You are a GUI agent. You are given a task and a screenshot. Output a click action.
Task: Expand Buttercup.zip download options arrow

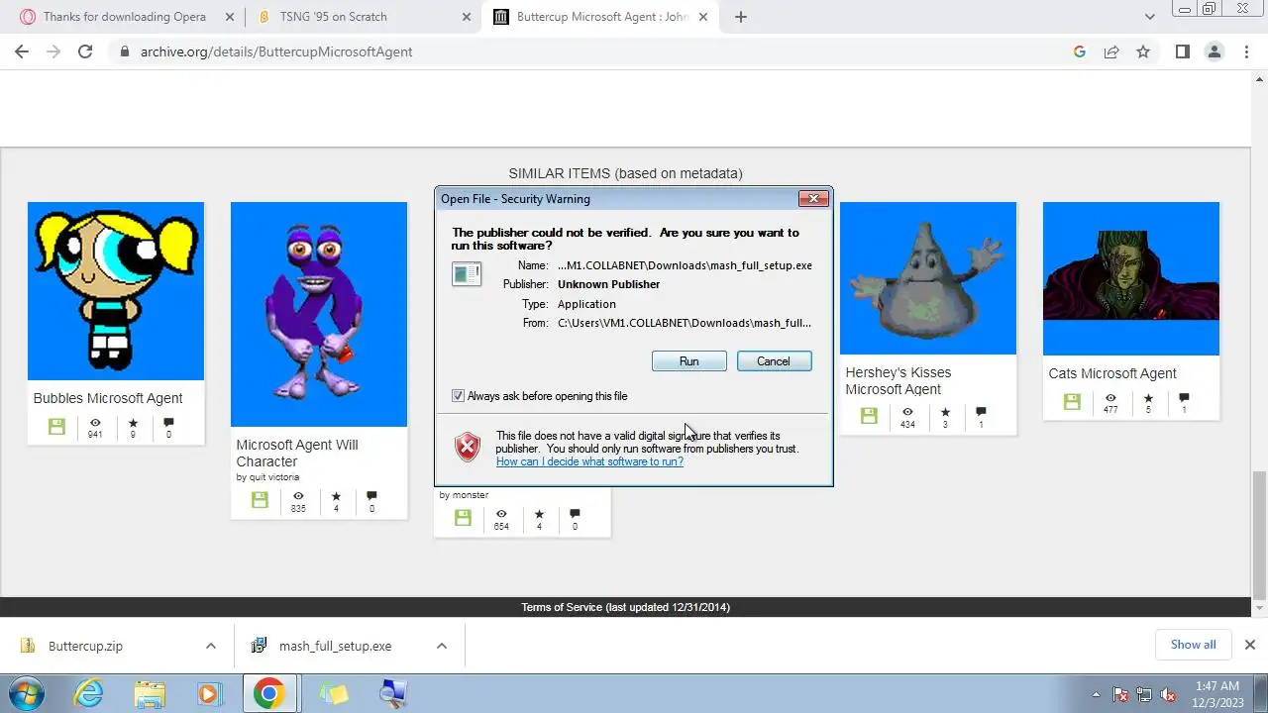point(210,646)
